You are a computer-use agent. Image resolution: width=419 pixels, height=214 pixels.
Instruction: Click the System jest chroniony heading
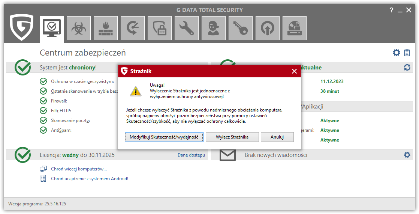tap(68, 68)
